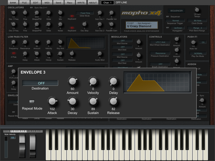Open the ABOUT menu
Image resolution: width=215 pixels, height=161 pixels.
pos(93,2)
